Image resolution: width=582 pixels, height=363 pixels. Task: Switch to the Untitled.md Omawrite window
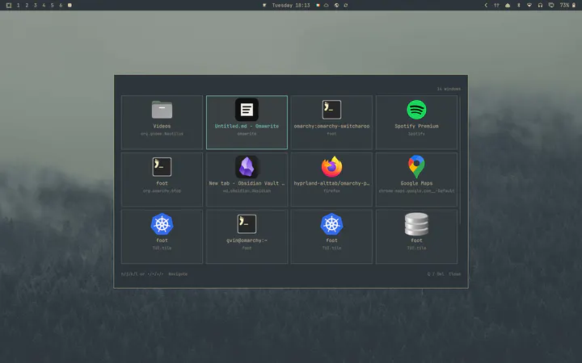pos(247,123)
